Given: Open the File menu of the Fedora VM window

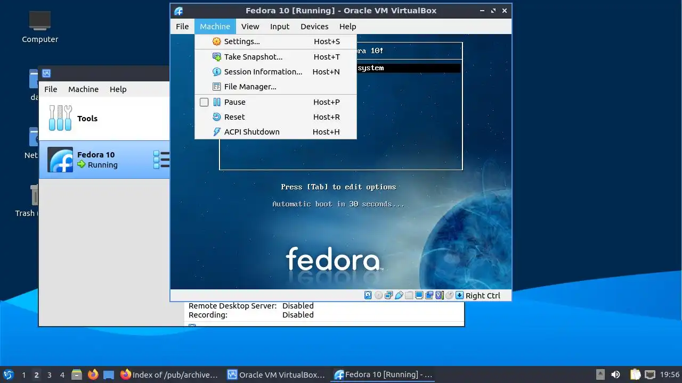Looking at the screenshot, I should click(x=182, y=27).
